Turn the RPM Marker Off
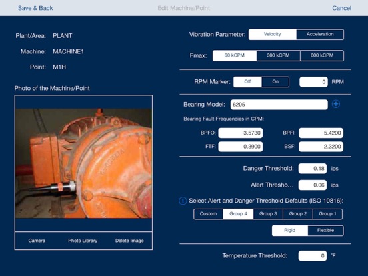 coord(247,82)
